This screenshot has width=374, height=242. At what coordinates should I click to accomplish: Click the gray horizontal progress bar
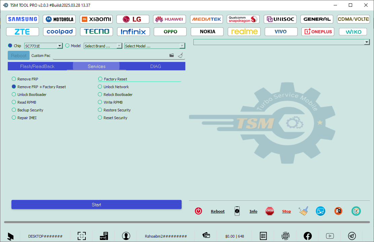[x=187, y=222]
